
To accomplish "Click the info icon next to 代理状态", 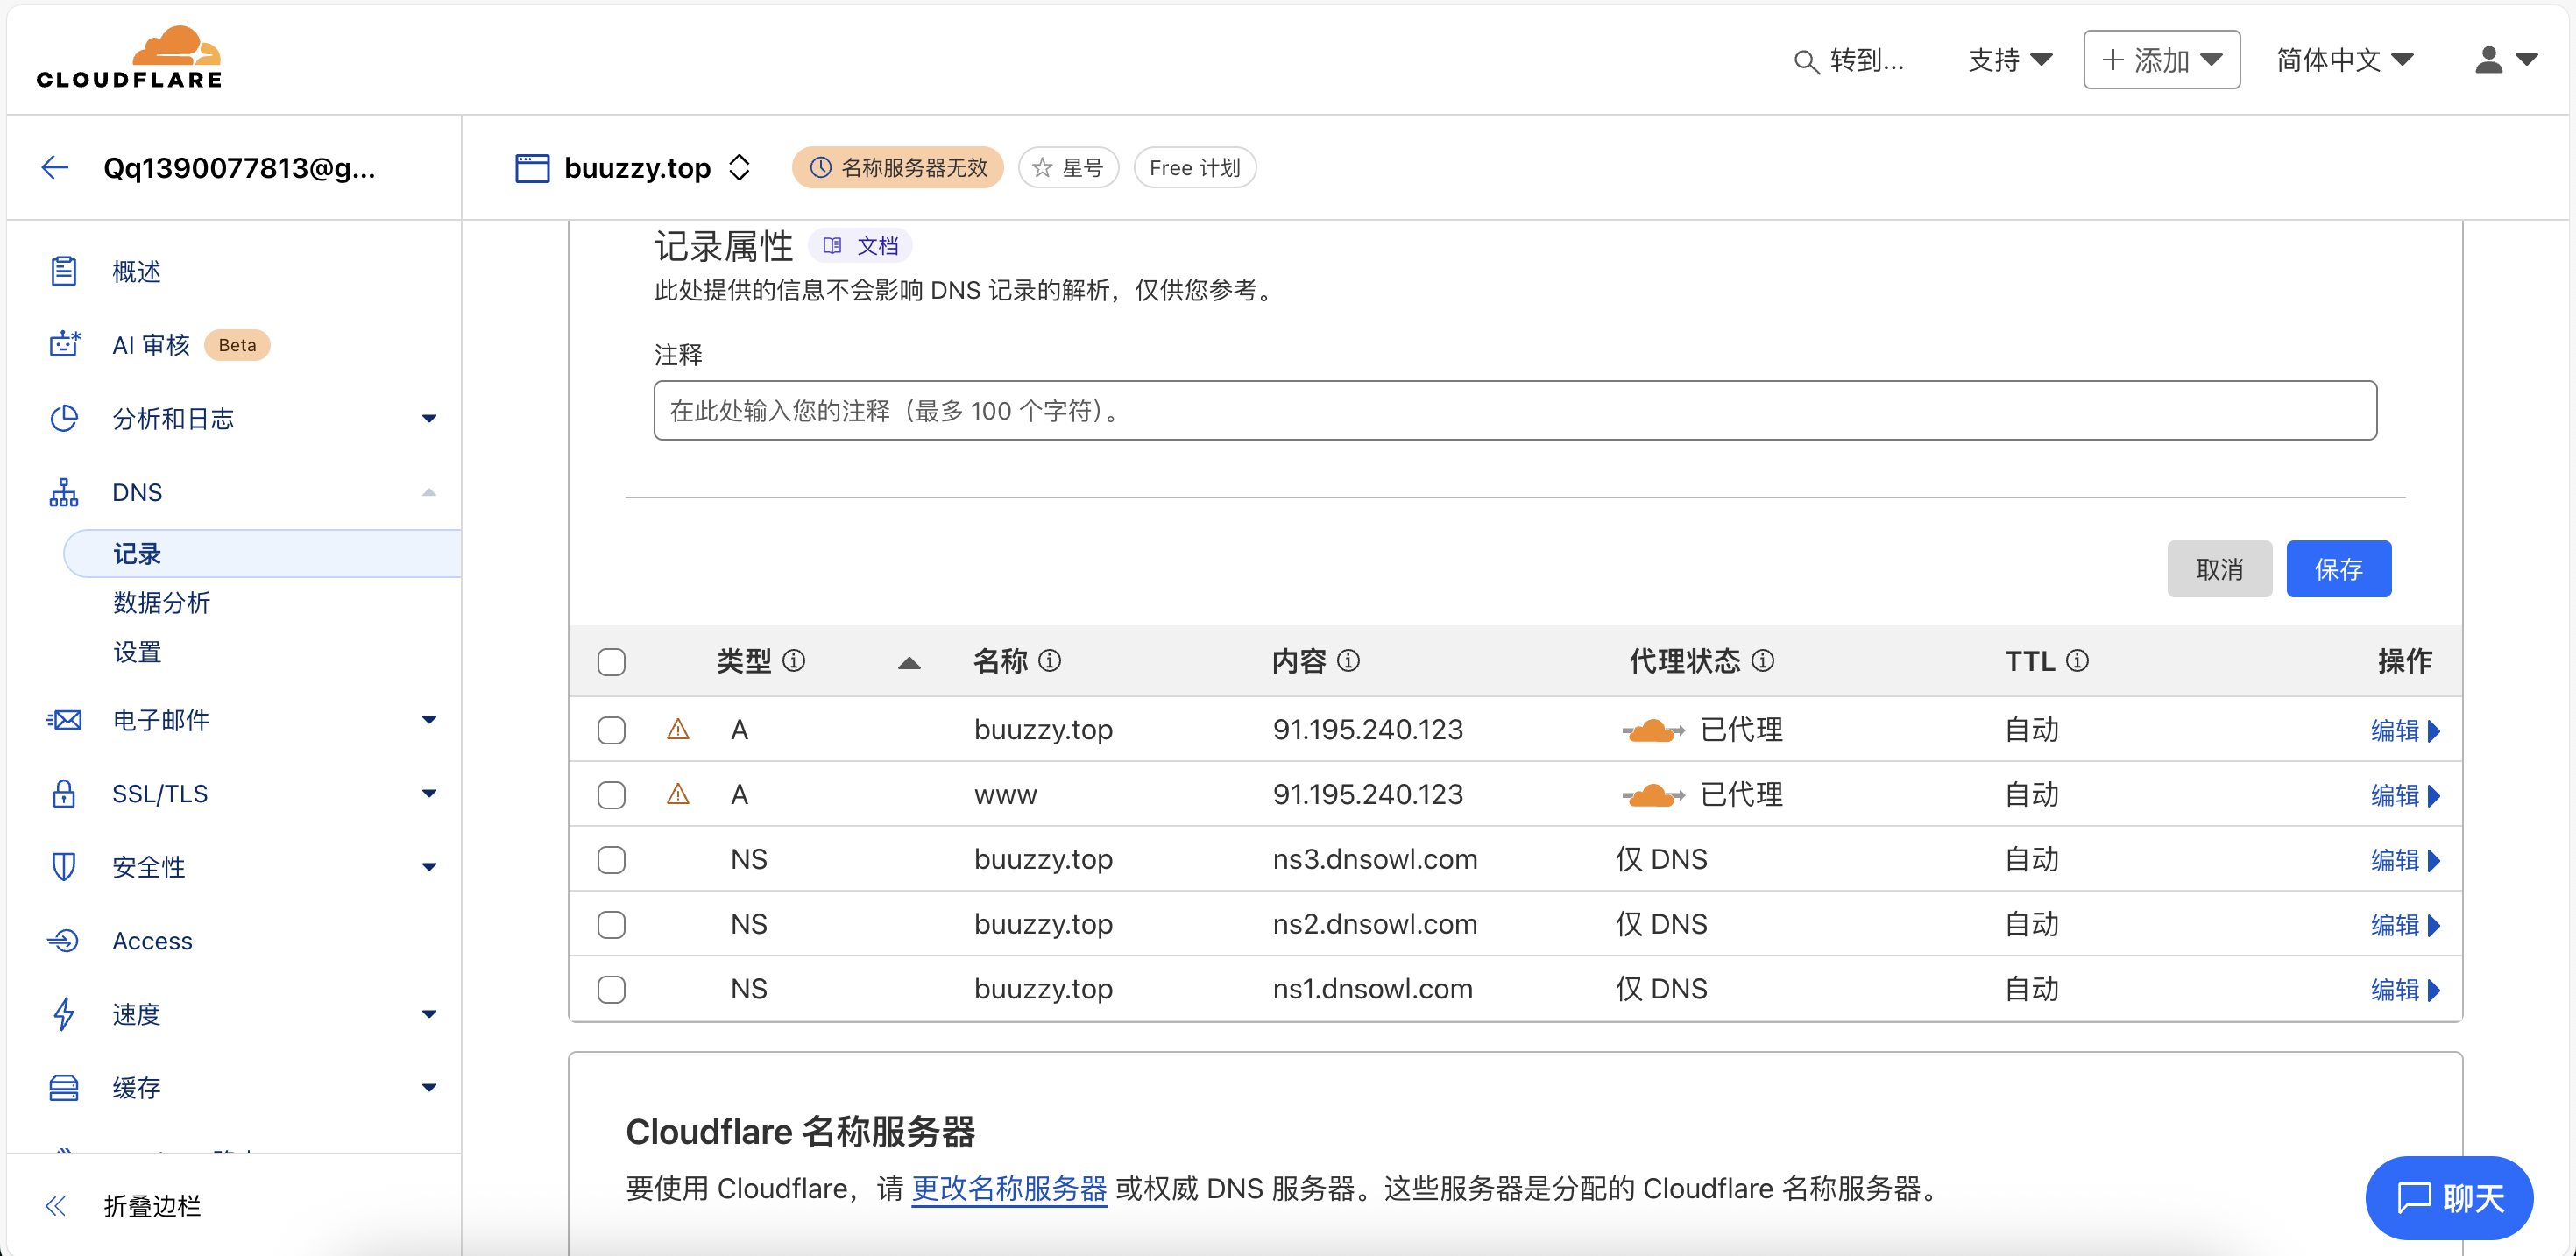I will [x=1763, y=660].
